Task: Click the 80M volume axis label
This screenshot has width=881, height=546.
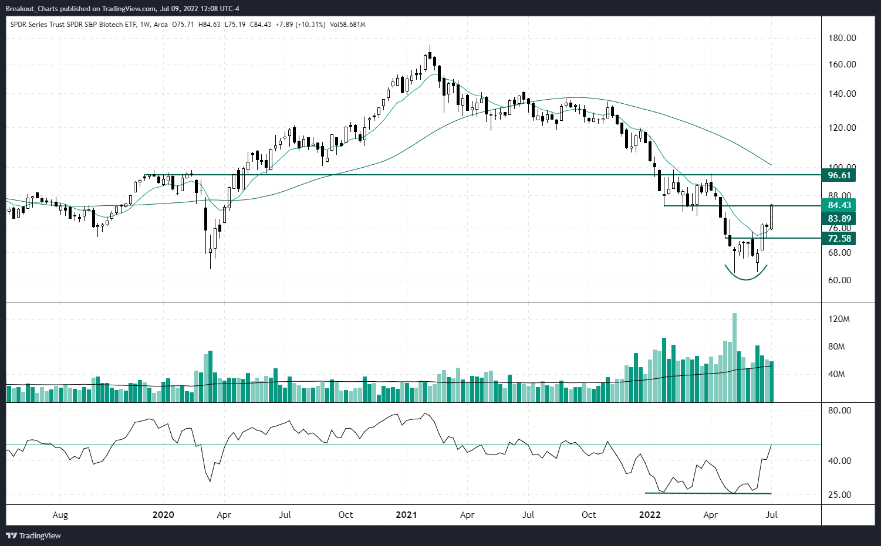Action: [x=836, y=347]
